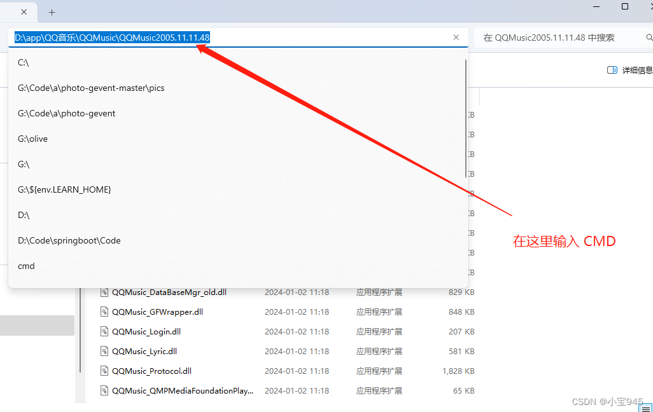Open a new Explorer tab
This screenshot has width=653, height=412.
pos(52,13)
